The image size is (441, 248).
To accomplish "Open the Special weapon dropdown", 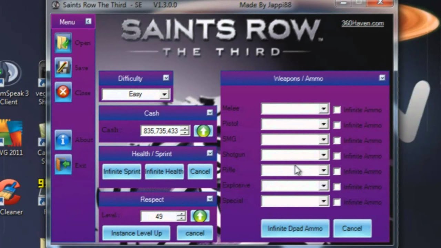I will tap(295, 201).
